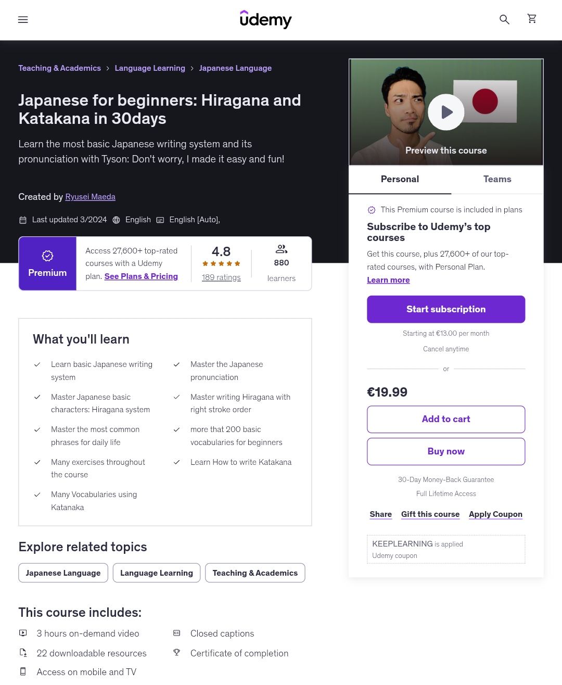Image resolution: width=562 pixels, height=685 pixels.
Task: Open the shopping cart icon
Action: (x=532, y=19)
